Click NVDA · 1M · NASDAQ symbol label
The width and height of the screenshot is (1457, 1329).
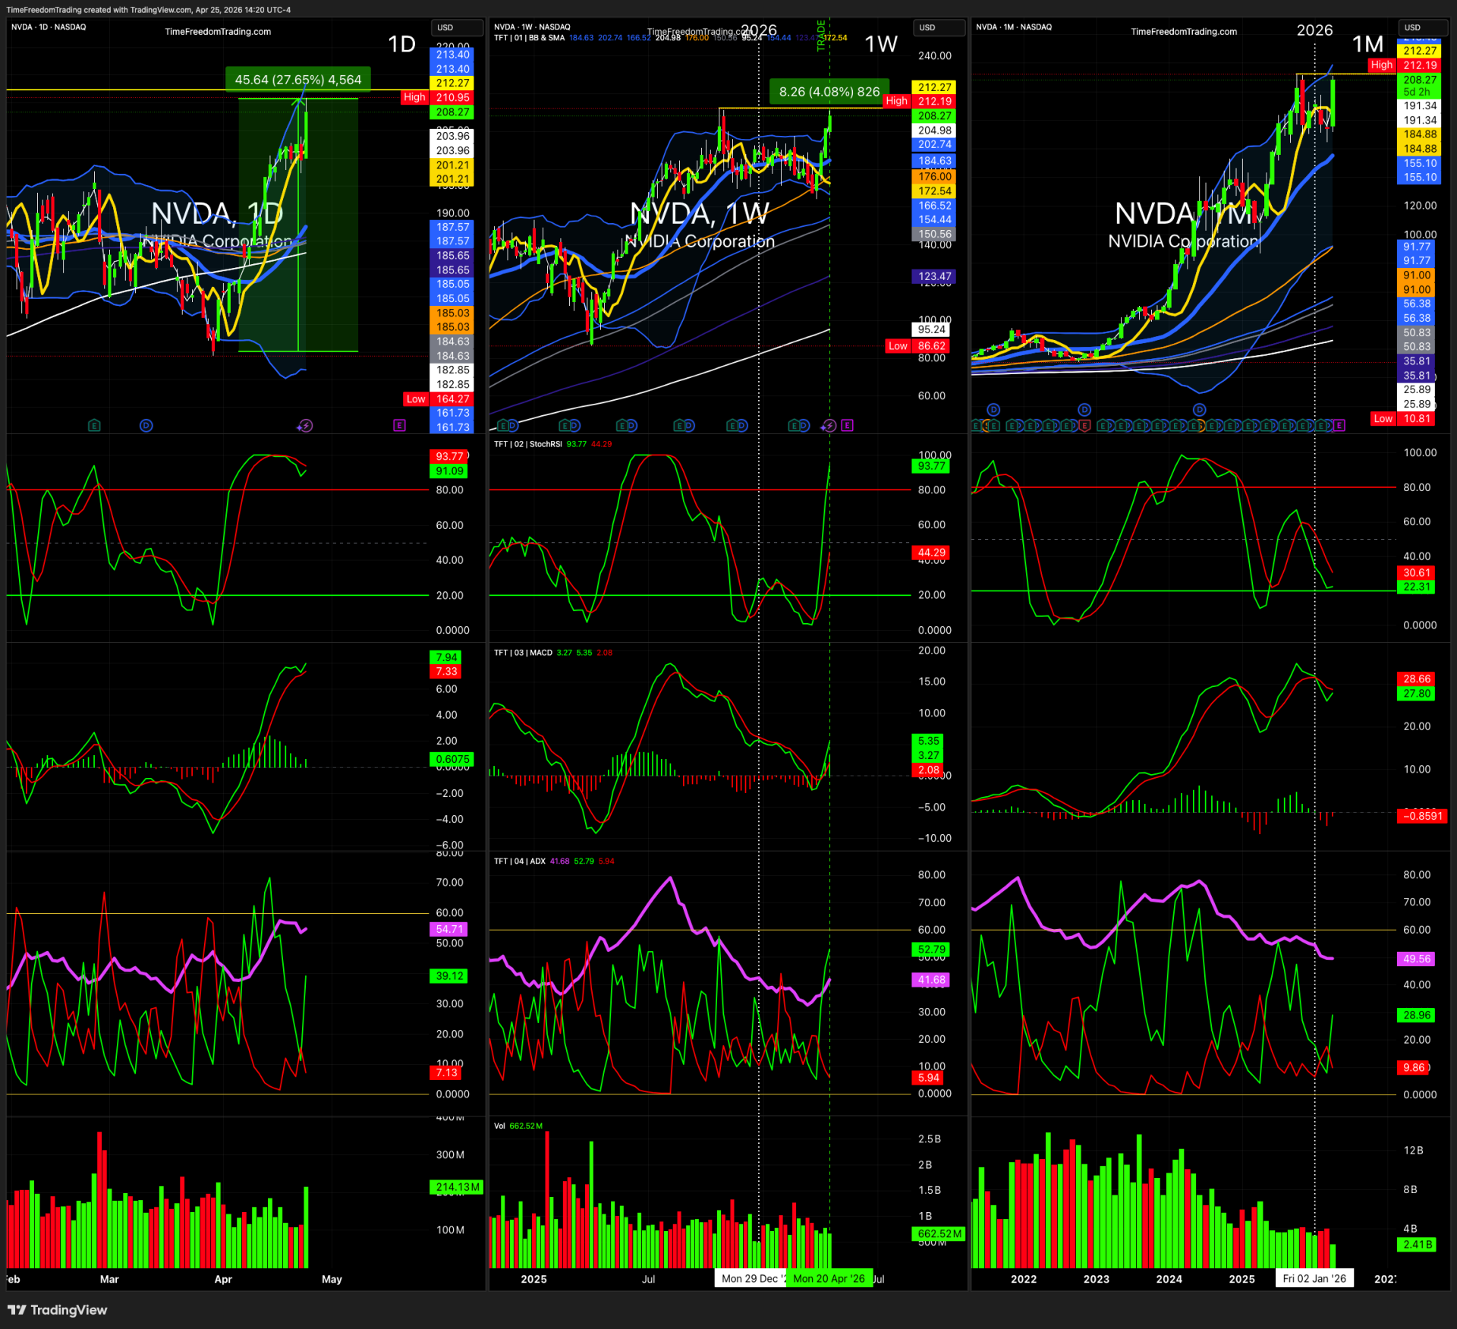[x=1014, y=27]
